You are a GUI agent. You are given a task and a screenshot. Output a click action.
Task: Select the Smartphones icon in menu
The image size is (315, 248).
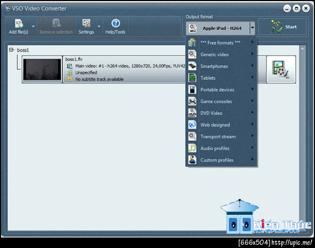tap(192, 66)
